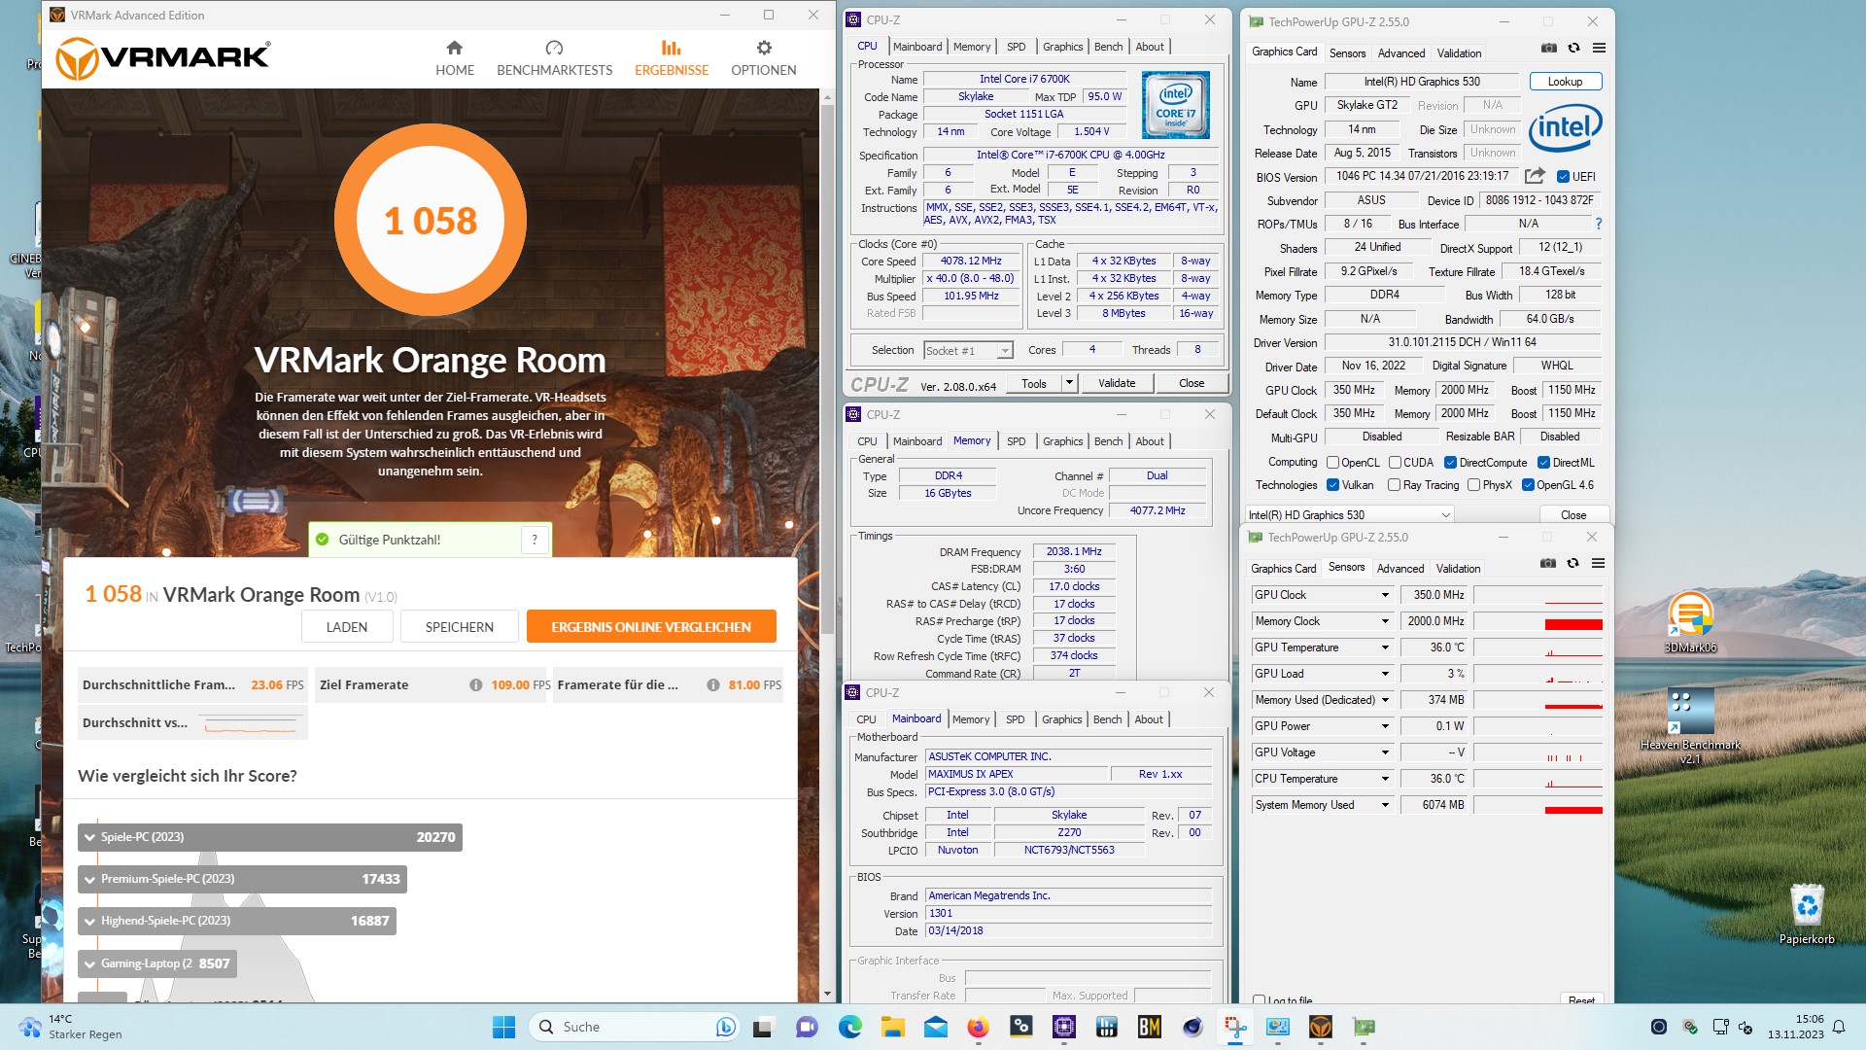Click Validate button in CPU-Z
The width and height of the screenshot is (1866, 1050).
(1117, 383)
